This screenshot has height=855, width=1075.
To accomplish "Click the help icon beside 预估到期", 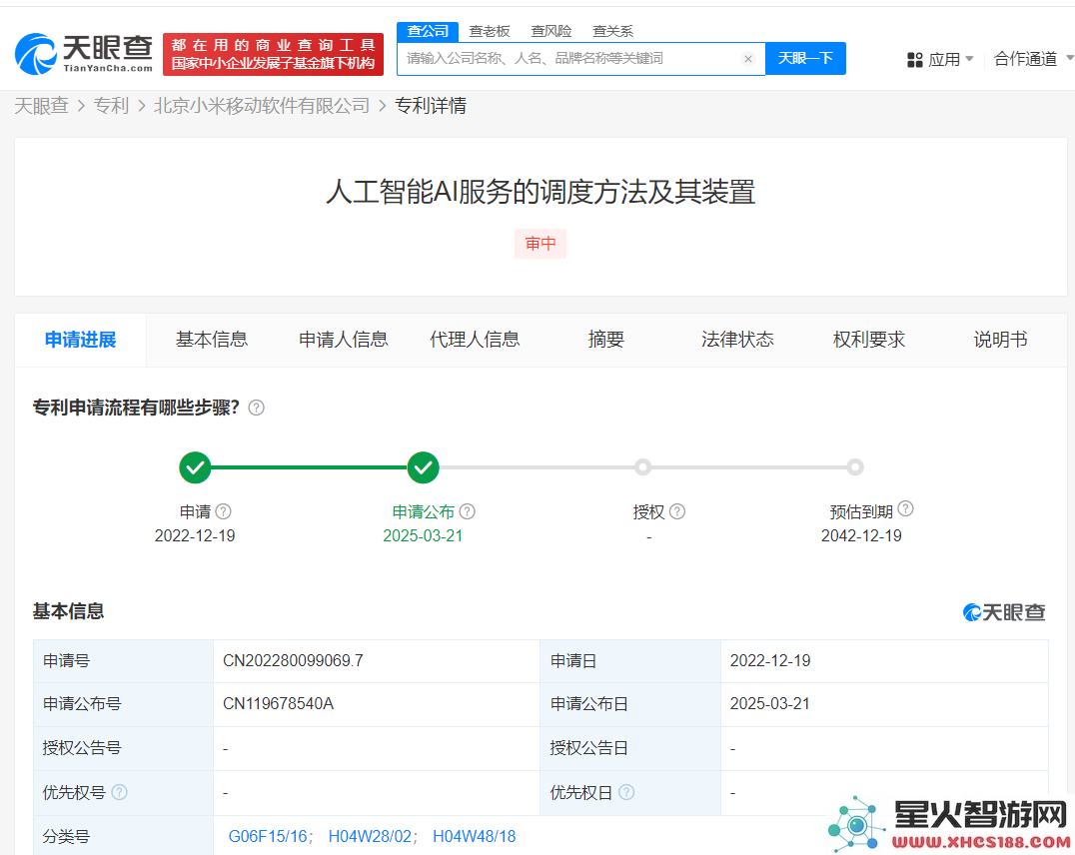I will click(x=905, y=508).
